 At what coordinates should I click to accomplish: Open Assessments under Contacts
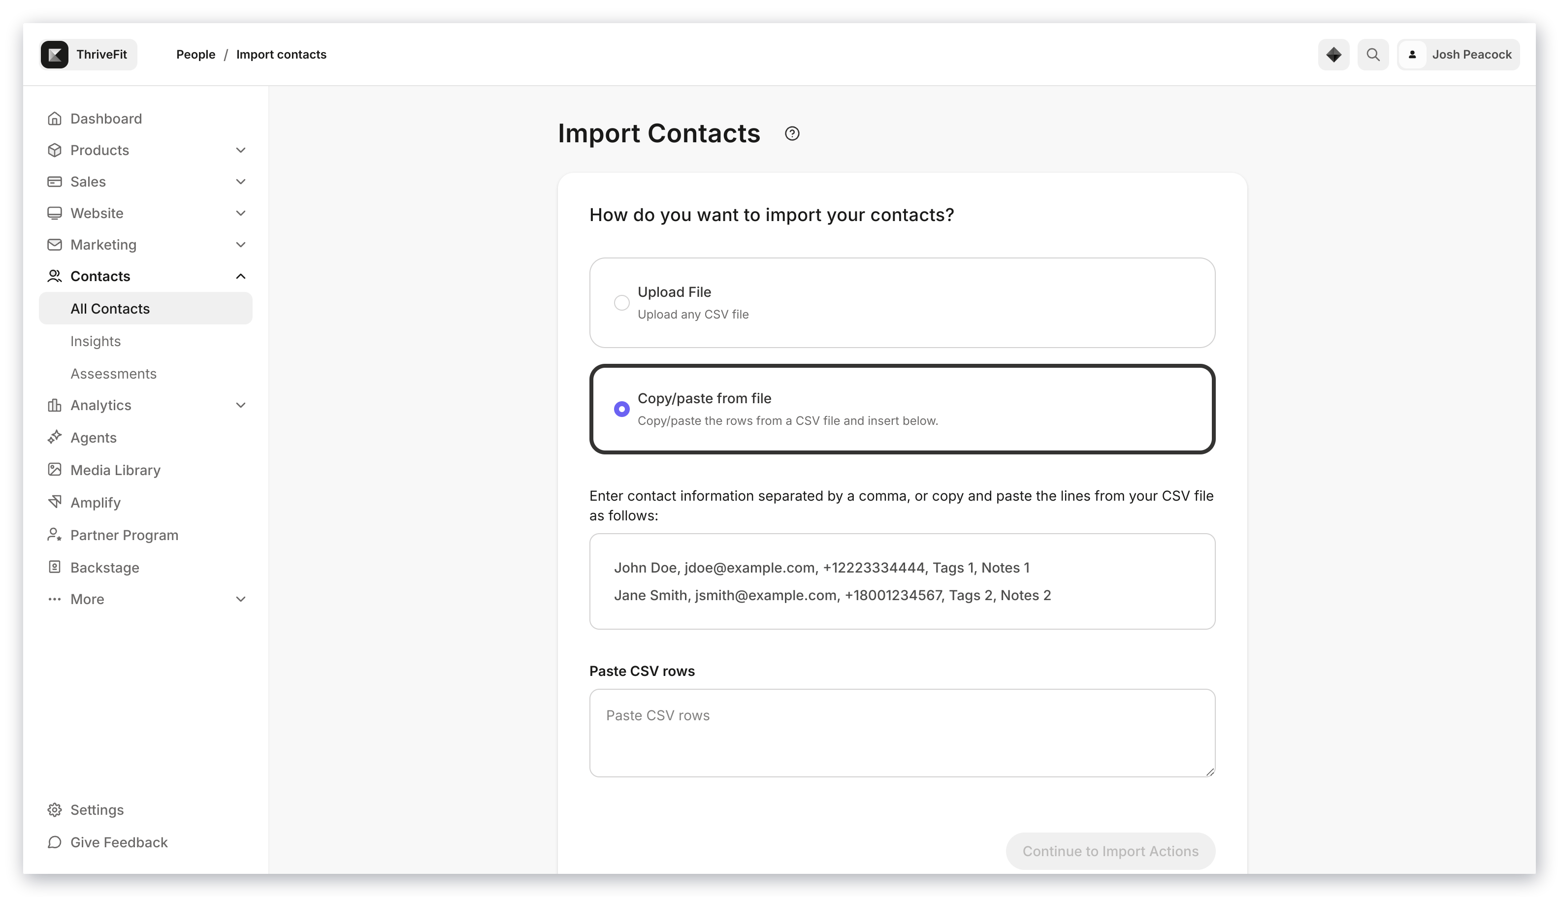[x=145, y=373]
